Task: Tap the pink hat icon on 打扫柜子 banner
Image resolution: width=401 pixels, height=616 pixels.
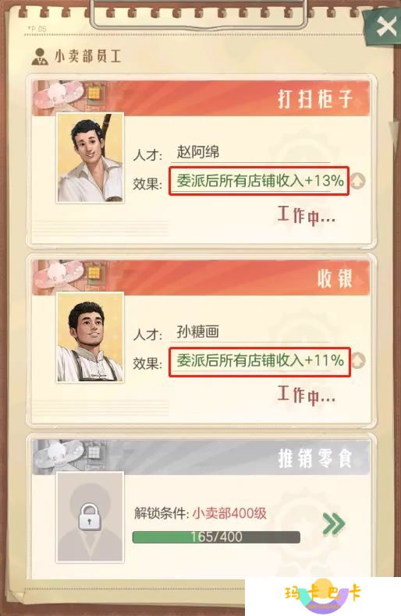Action: [x=59, y=96]
